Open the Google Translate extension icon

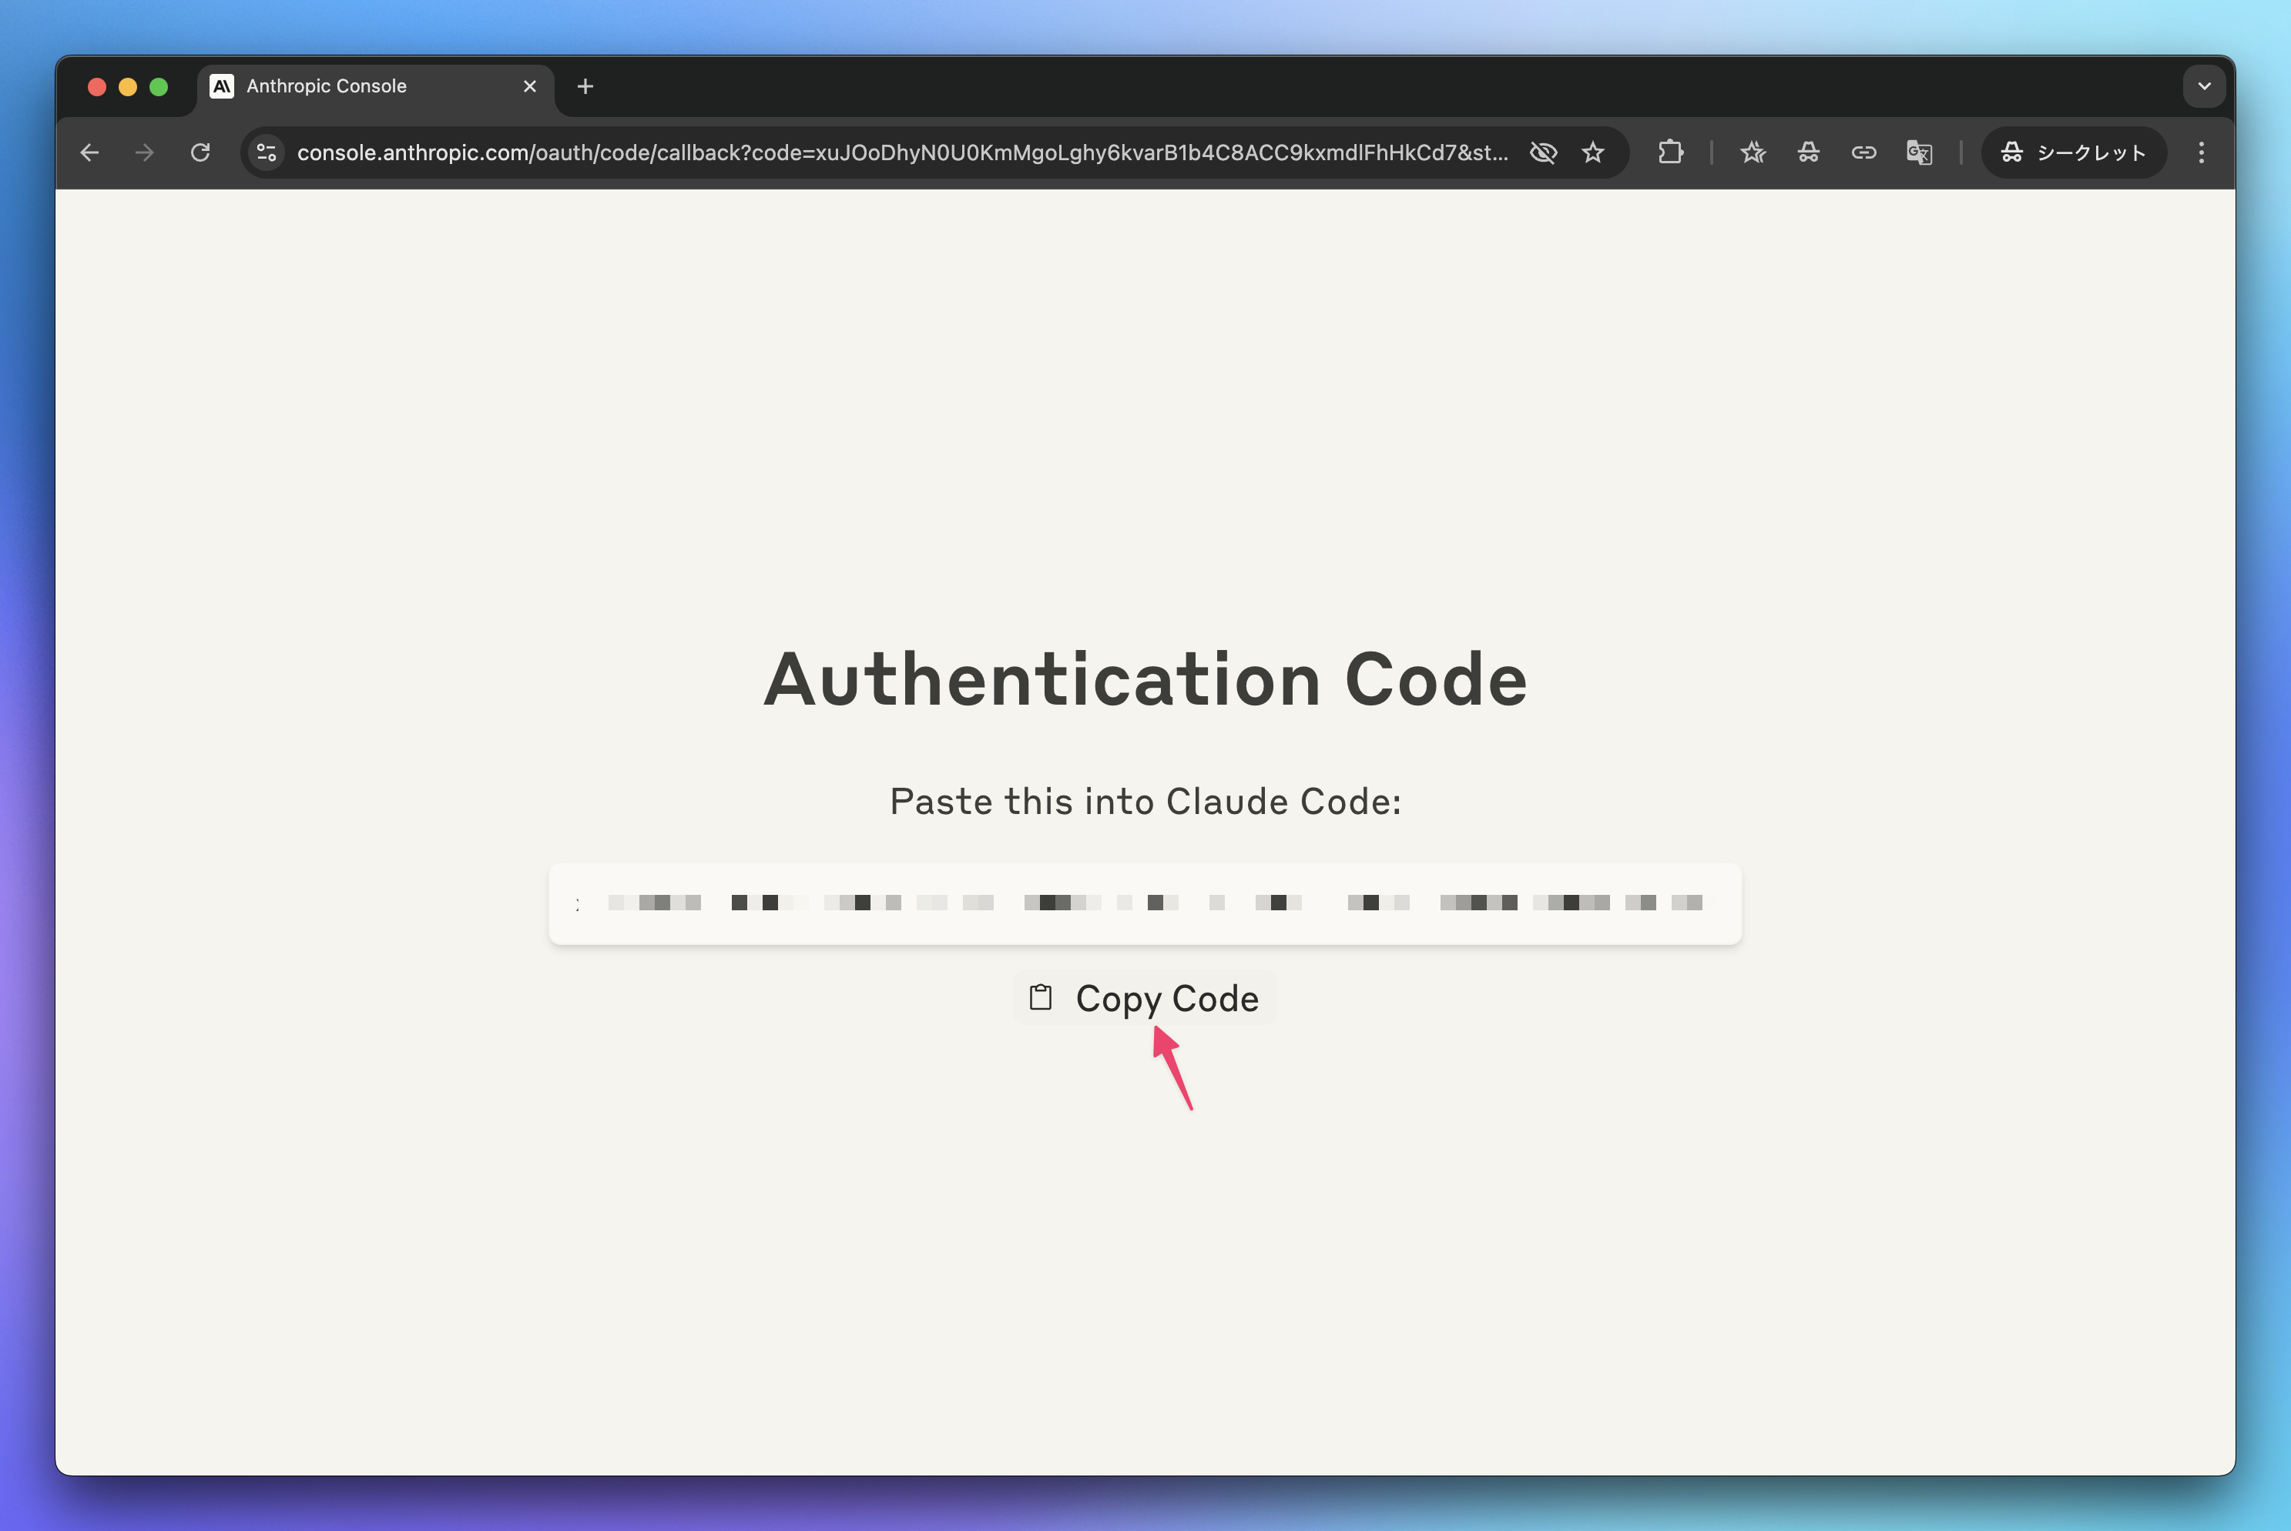click(x=1919, y=152)
